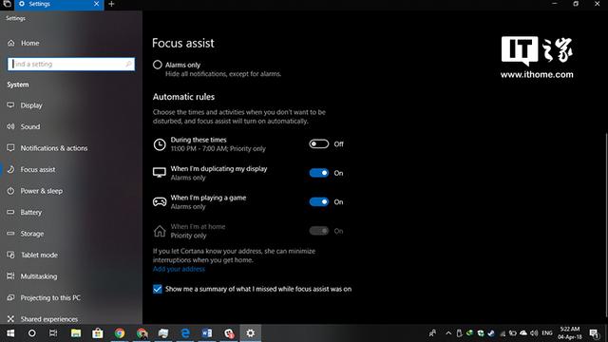Click the OneDrive cloud tray icon
The width and height of the screenshot is (608, 342).
[x=523, y=333]
